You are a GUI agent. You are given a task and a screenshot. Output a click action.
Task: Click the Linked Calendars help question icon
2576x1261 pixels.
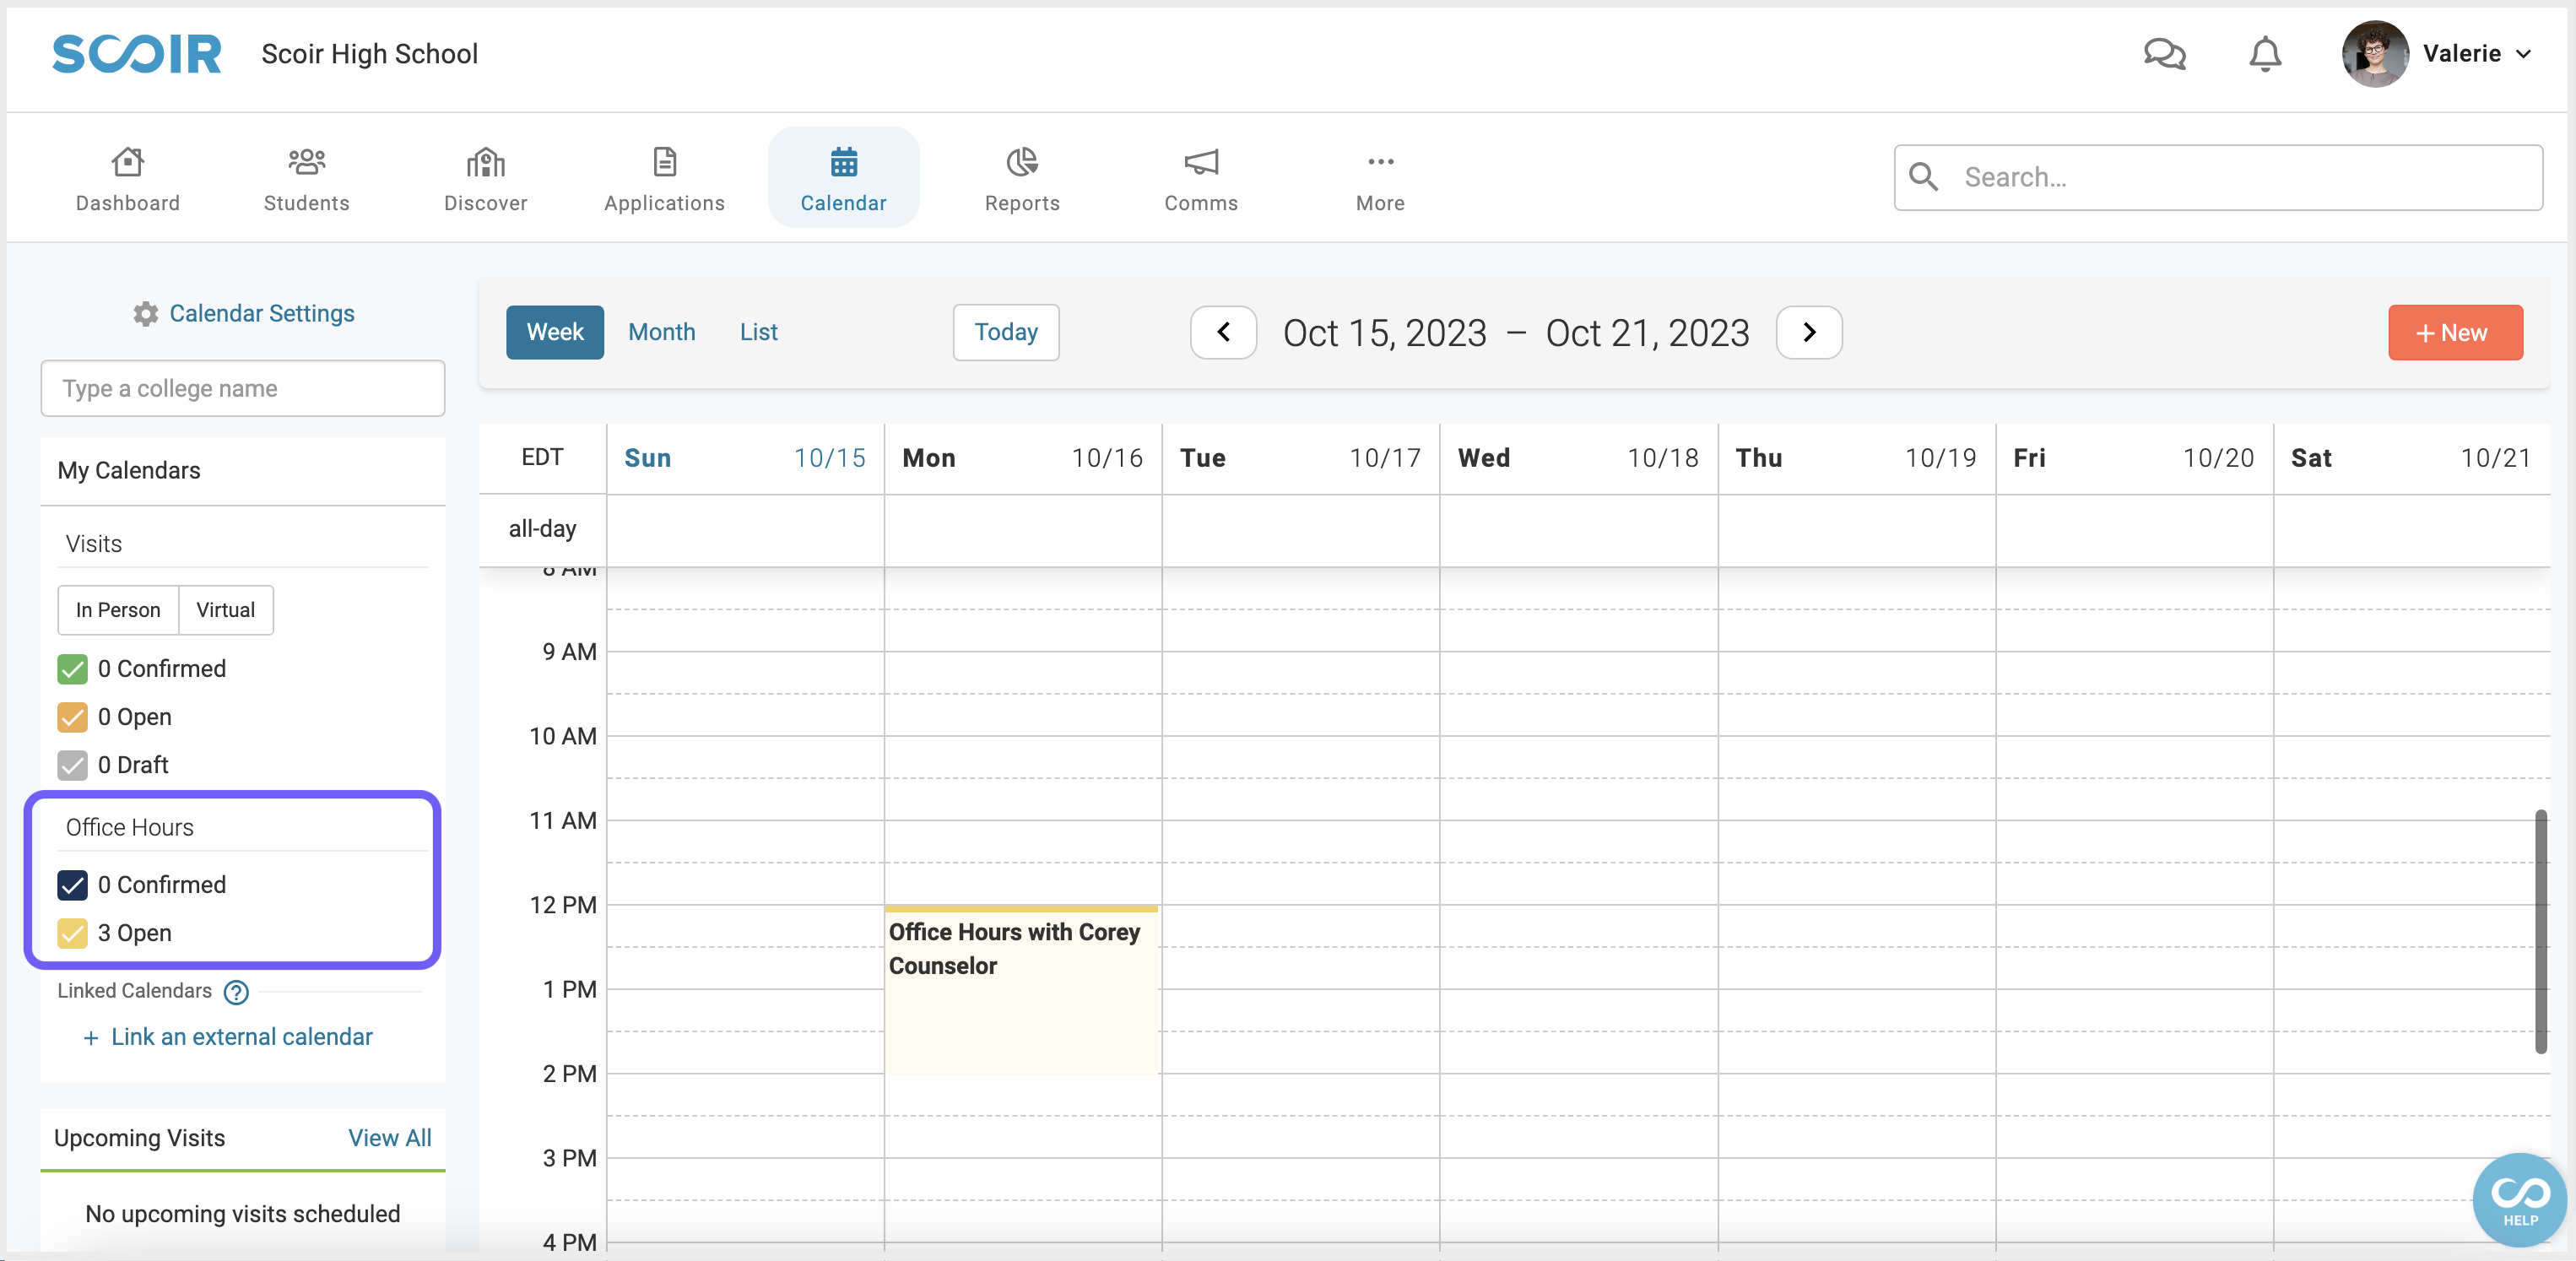coord(236,992)
